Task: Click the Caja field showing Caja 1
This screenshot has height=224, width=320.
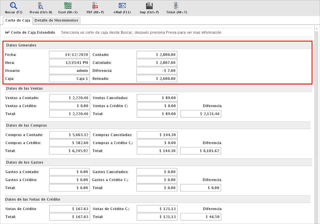Action: pyautogui.click(x=69, y=79)
